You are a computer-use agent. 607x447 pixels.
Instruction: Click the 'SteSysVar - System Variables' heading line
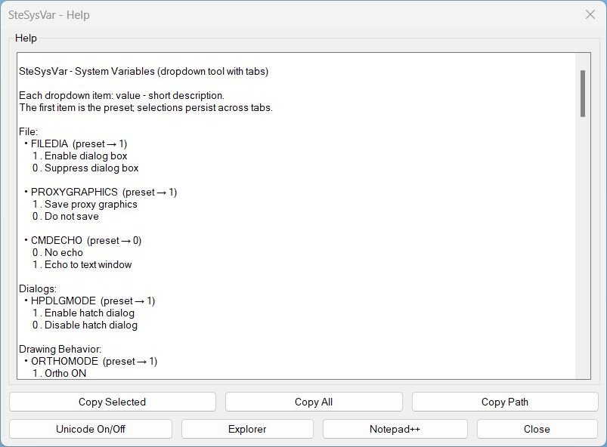pyautogui.click(x=144, y=71)
